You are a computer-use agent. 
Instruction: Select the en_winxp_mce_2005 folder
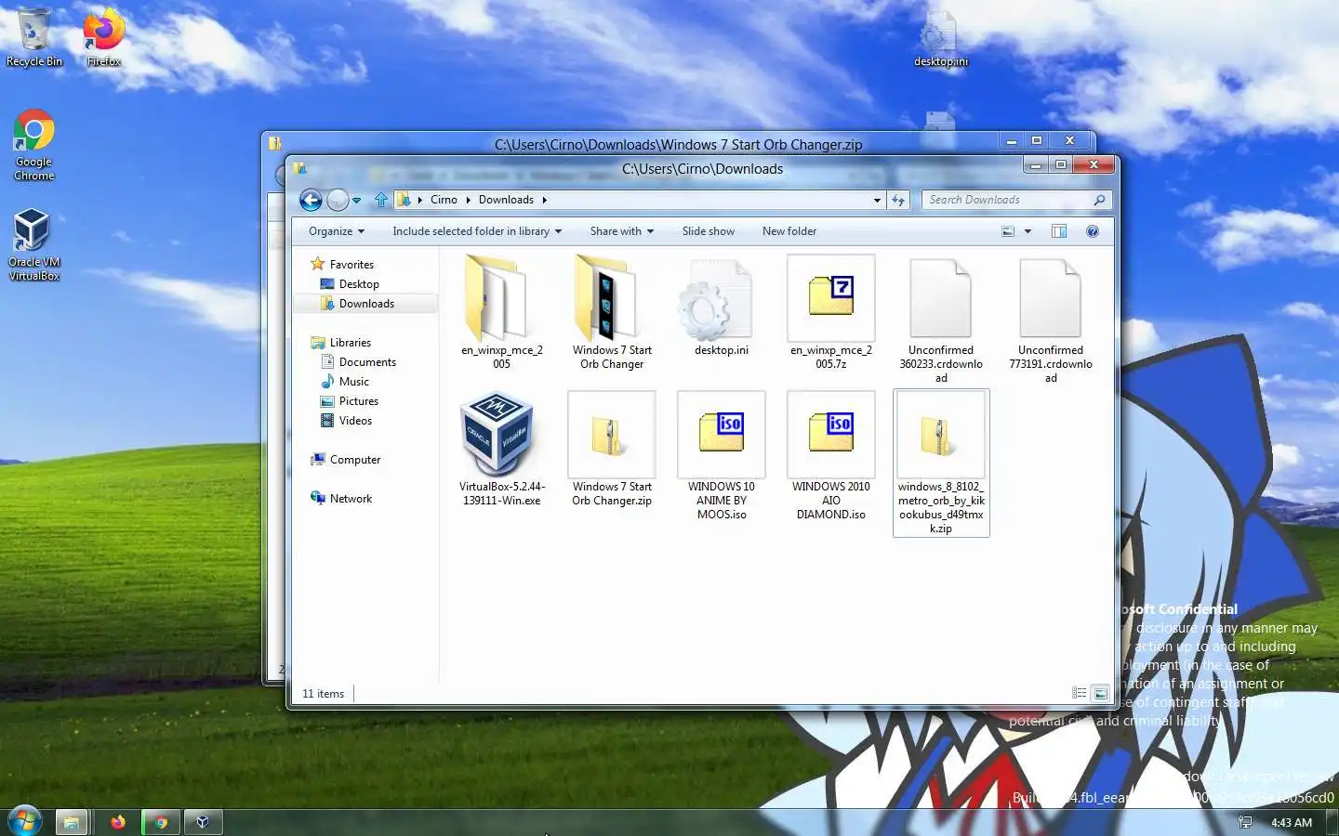click(x=502, y=312)
